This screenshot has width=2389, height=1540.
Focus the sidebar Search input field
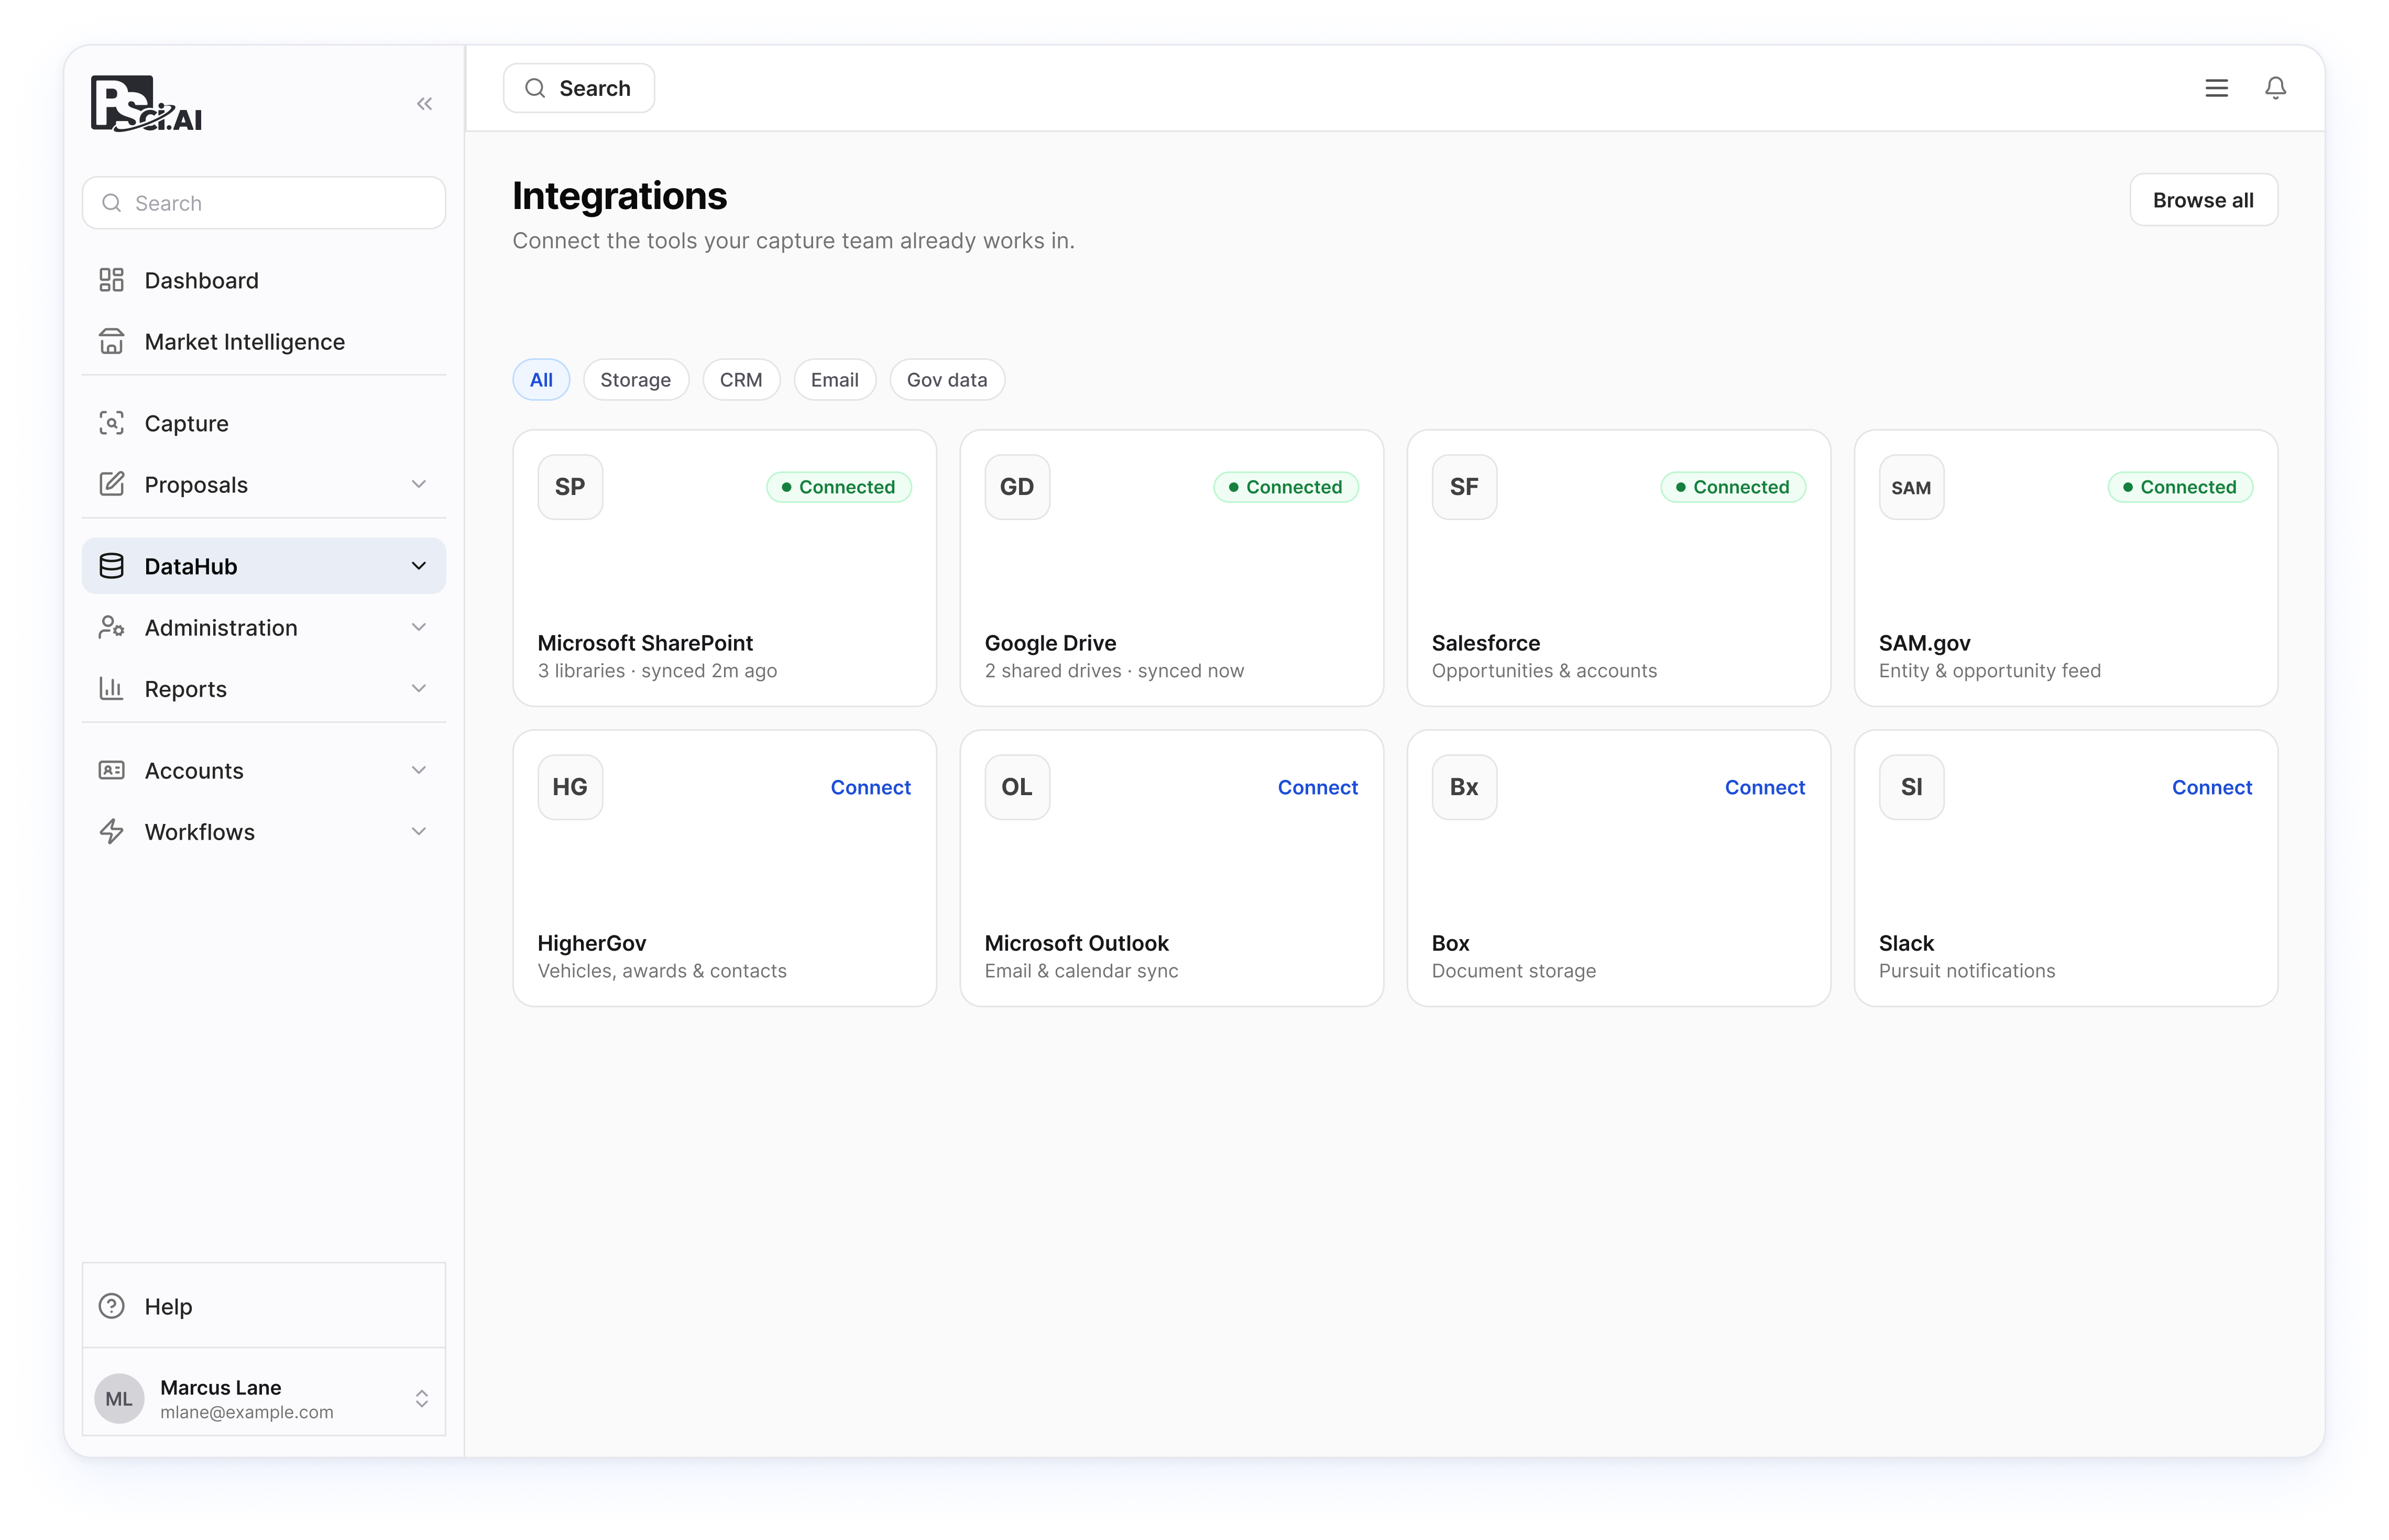tap(264, 203)
